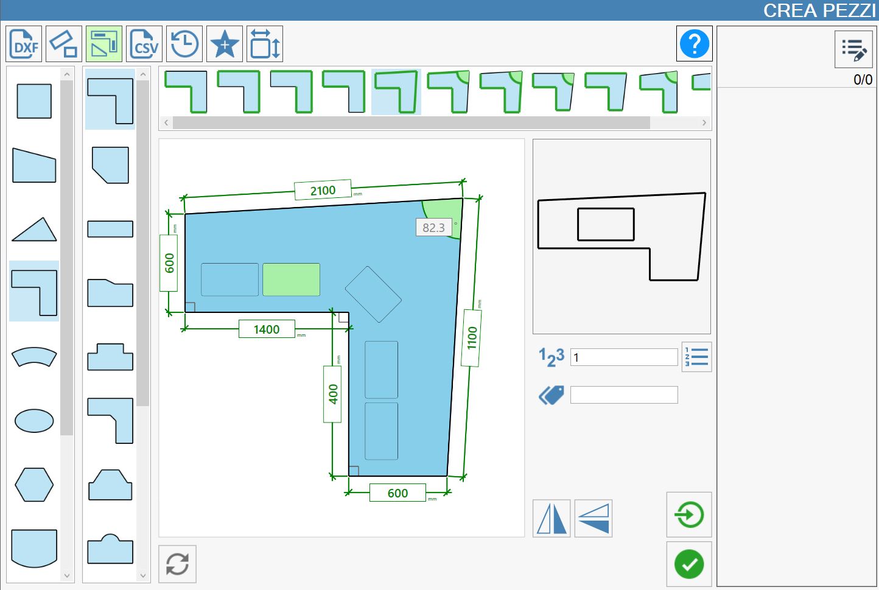Click the refresh arrows button

pyautogui.click(x=178, y=564)
